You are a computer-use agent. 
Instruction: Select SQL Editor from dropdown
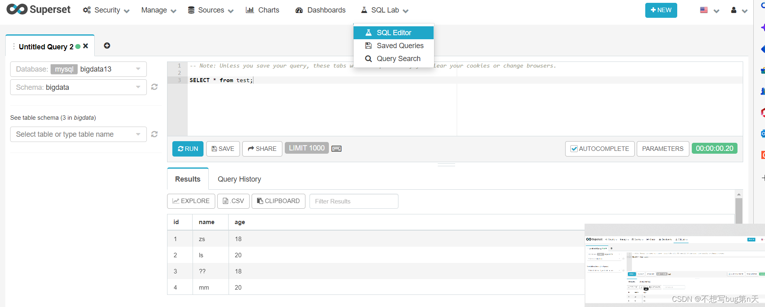tap(394, 33)
